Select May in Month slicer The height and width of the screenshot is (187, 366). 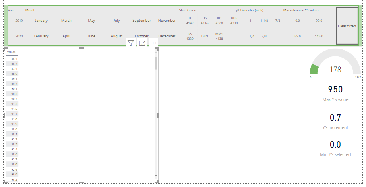pos(91,21)
